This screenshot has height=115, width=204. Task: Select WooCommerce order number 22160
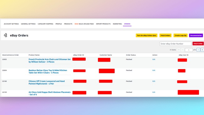point(4,81)
